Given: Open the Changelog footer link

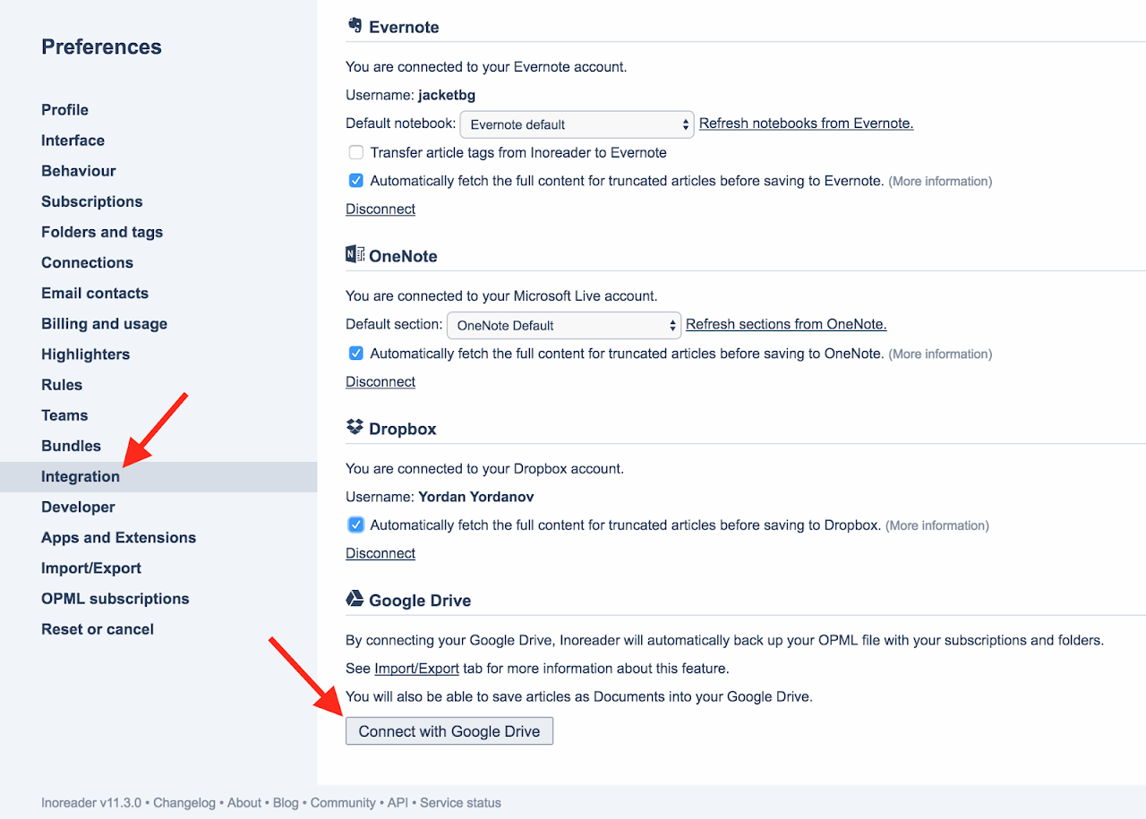Looking at the screenshot, I should [x=183, y=803].
